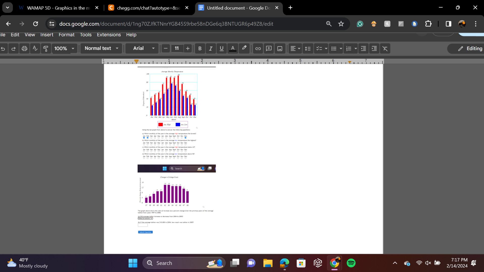
Task: Select the Paint format tool
Action: (x=46, y=48)
